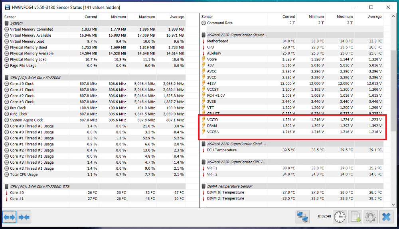
Task: Select Core #1 Thread #0 Usage row
Action: coord(95,138)
